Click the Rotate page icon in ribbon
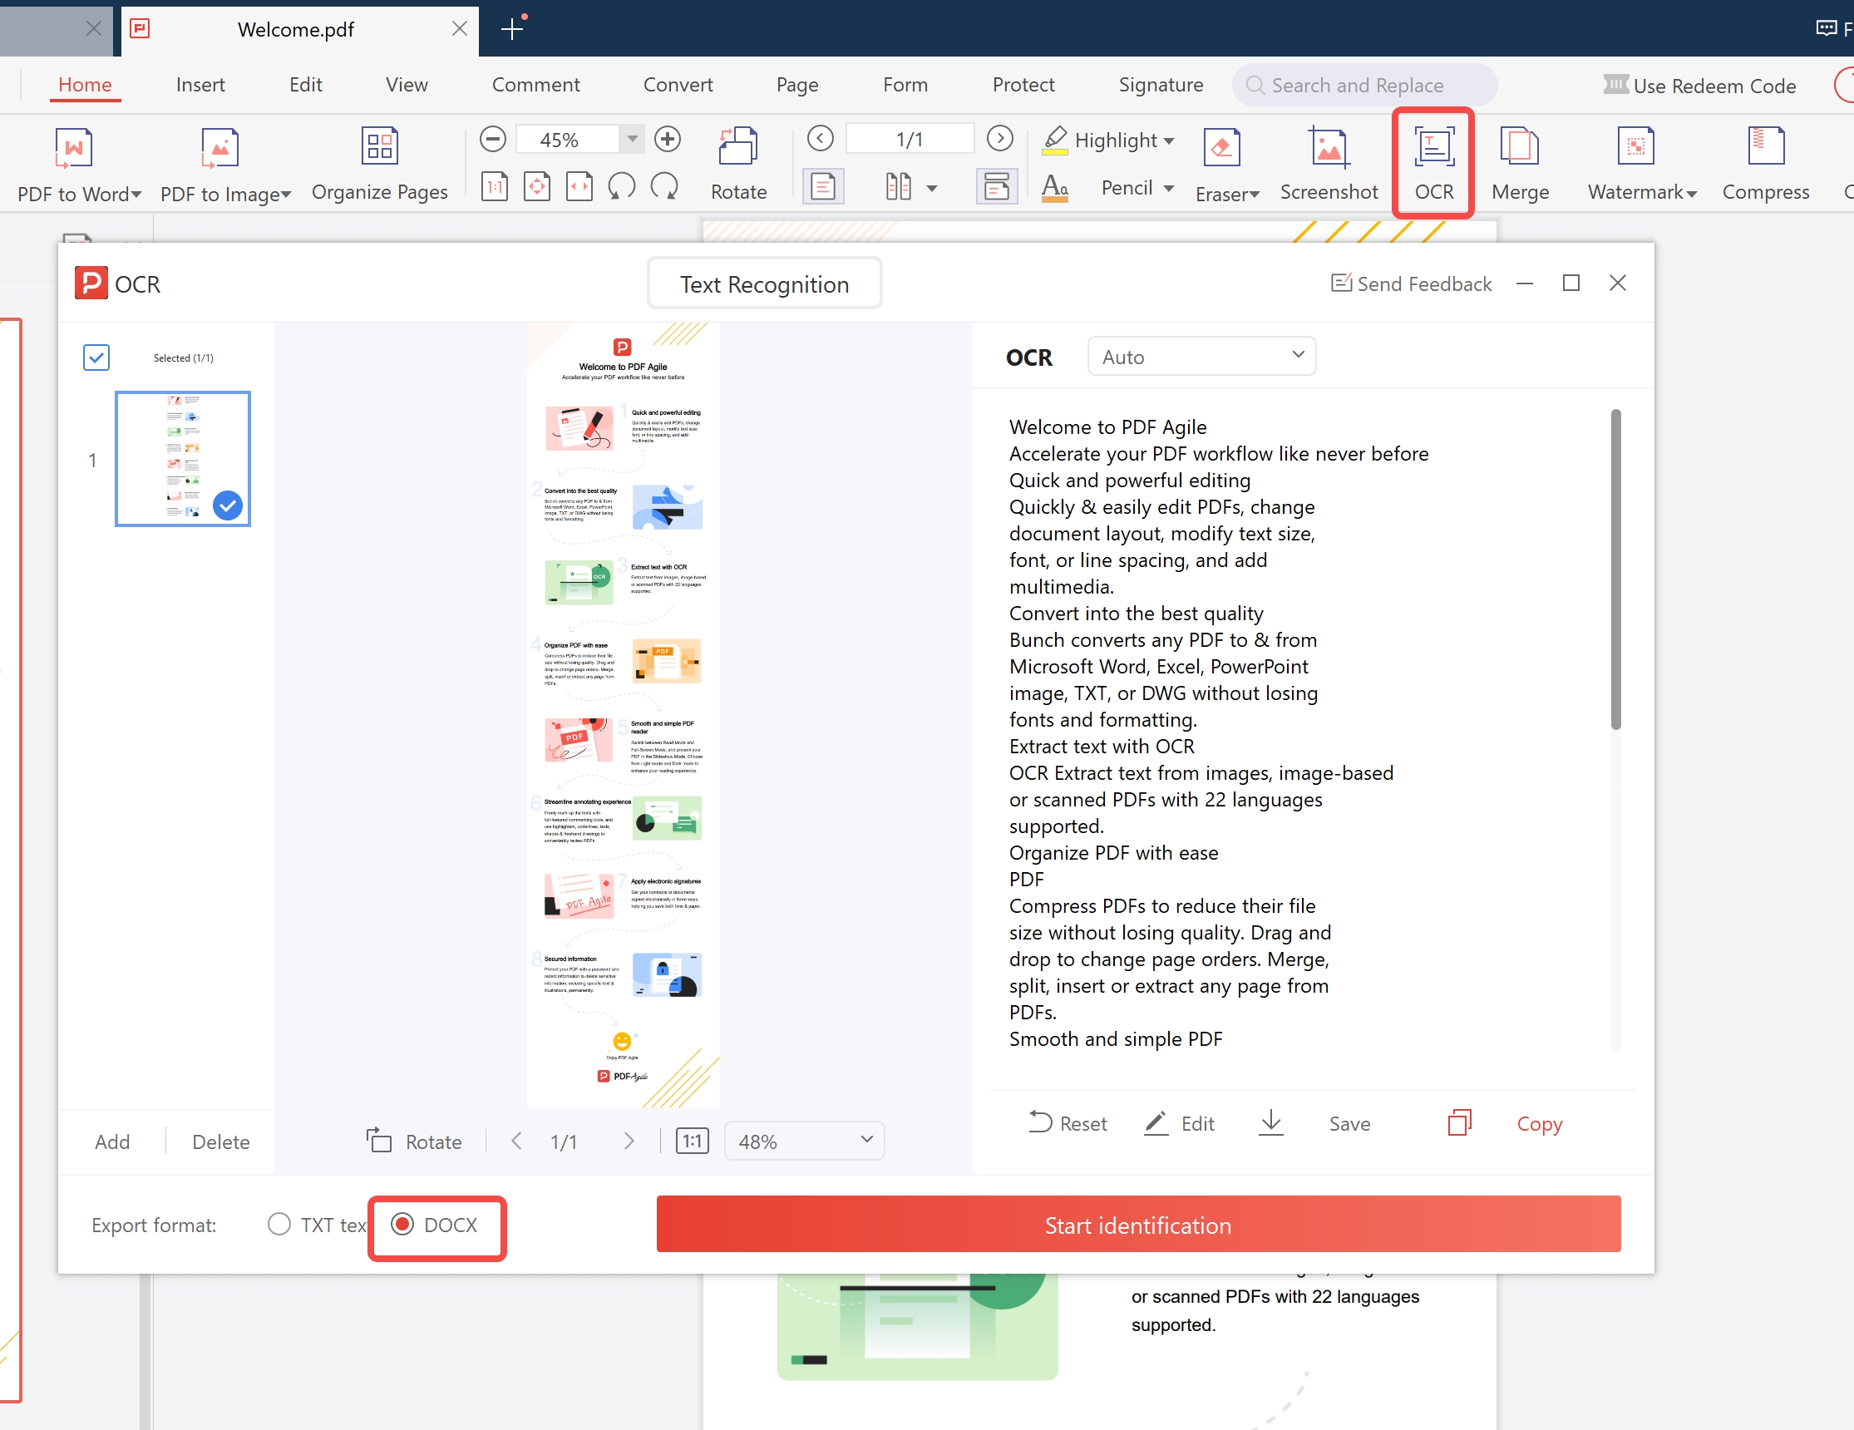The width and height of the screenshot is (1854, 1430). click(737, 147)
